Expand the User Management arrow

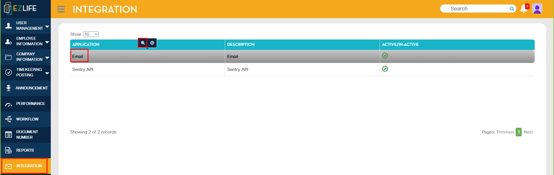tap(47, 27)
